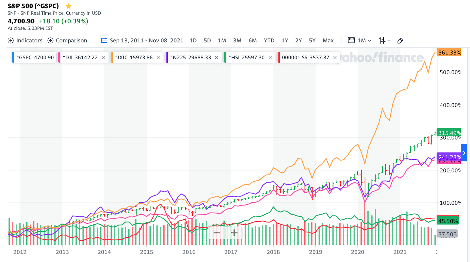The image size is (470, 262).
Task: Click the 000001.SS 3537.37 legend label
Action: tap(306, 58)
